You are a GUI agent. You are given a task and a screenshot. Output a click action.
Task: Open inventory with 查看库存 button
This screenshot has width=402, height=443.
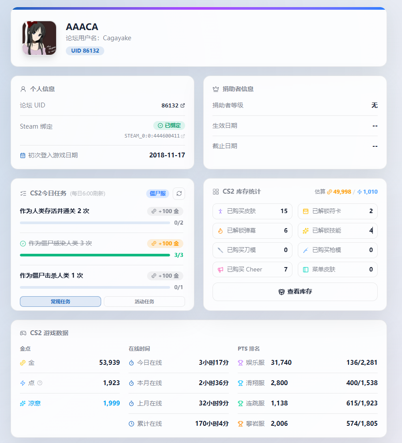(x=295, y=292)
